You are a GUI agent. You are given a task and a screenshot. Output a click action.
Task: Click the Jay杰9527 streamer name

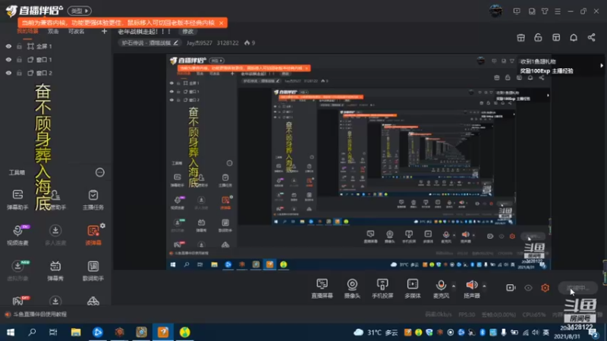[199, 43]
